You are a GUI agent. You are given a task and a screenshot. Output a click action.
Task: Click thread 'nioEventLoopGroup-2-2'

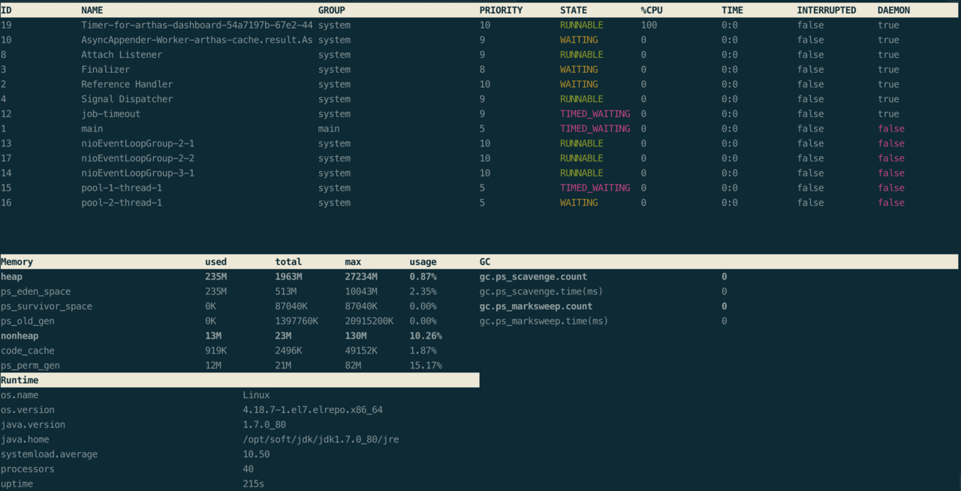138,158
